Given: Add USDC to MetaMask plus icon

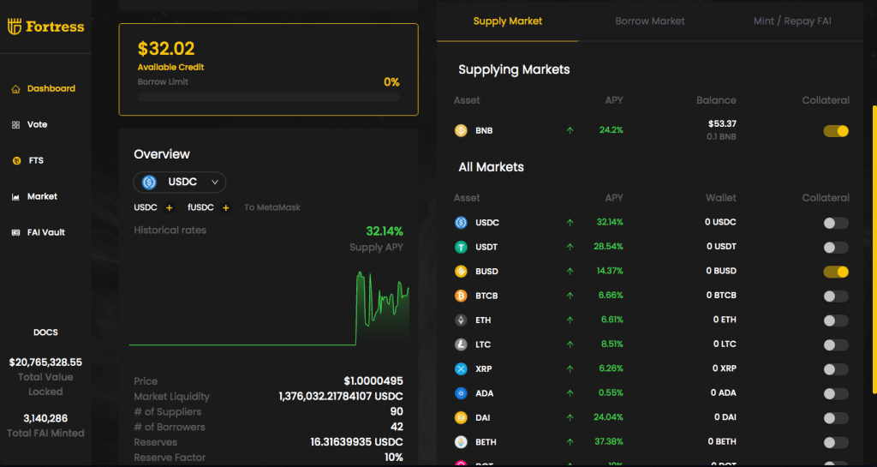Looking at the screenshot, I should tap(169, 208).
